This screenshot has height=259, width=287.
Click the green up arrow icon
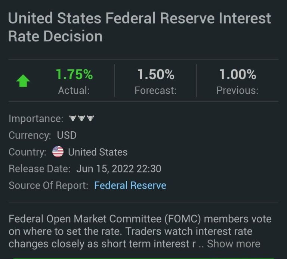(x=23, y=81)
